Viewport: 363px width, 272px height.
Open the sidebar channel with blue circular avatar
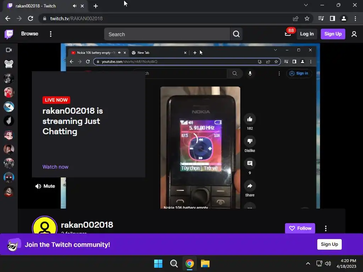coord(9,107)
